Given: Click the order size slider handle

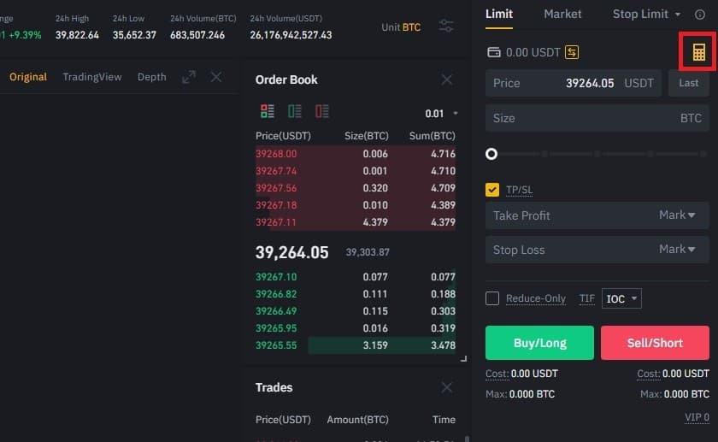Looking at the screenshot, I should [491, 154].
